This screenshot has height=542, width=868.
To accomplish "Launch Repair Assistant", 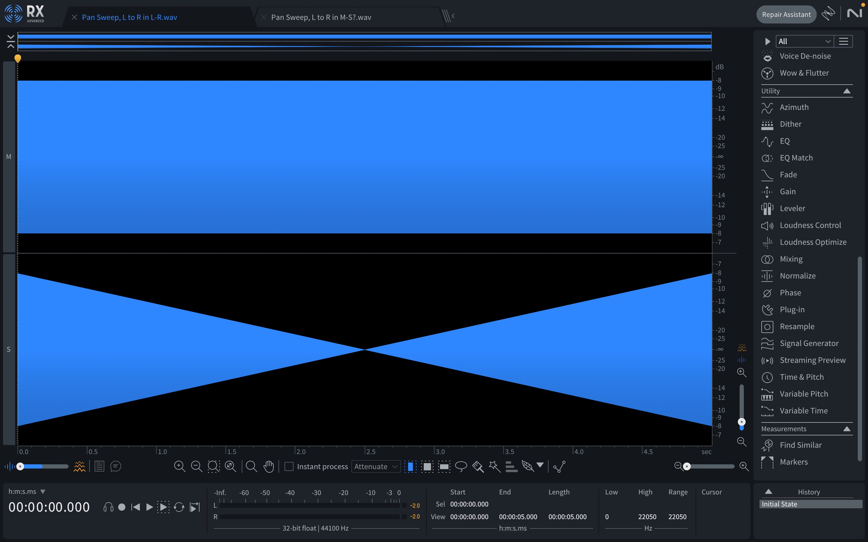I will (x=786, y=14).
